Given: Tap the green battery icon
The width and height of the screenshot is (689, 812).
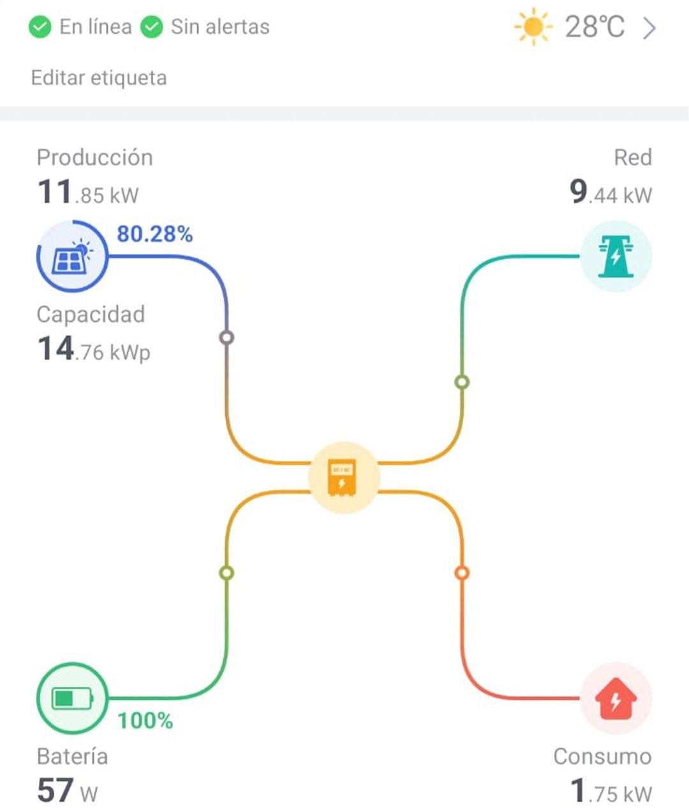Looking at the screenshot, I should pos(72,698).
